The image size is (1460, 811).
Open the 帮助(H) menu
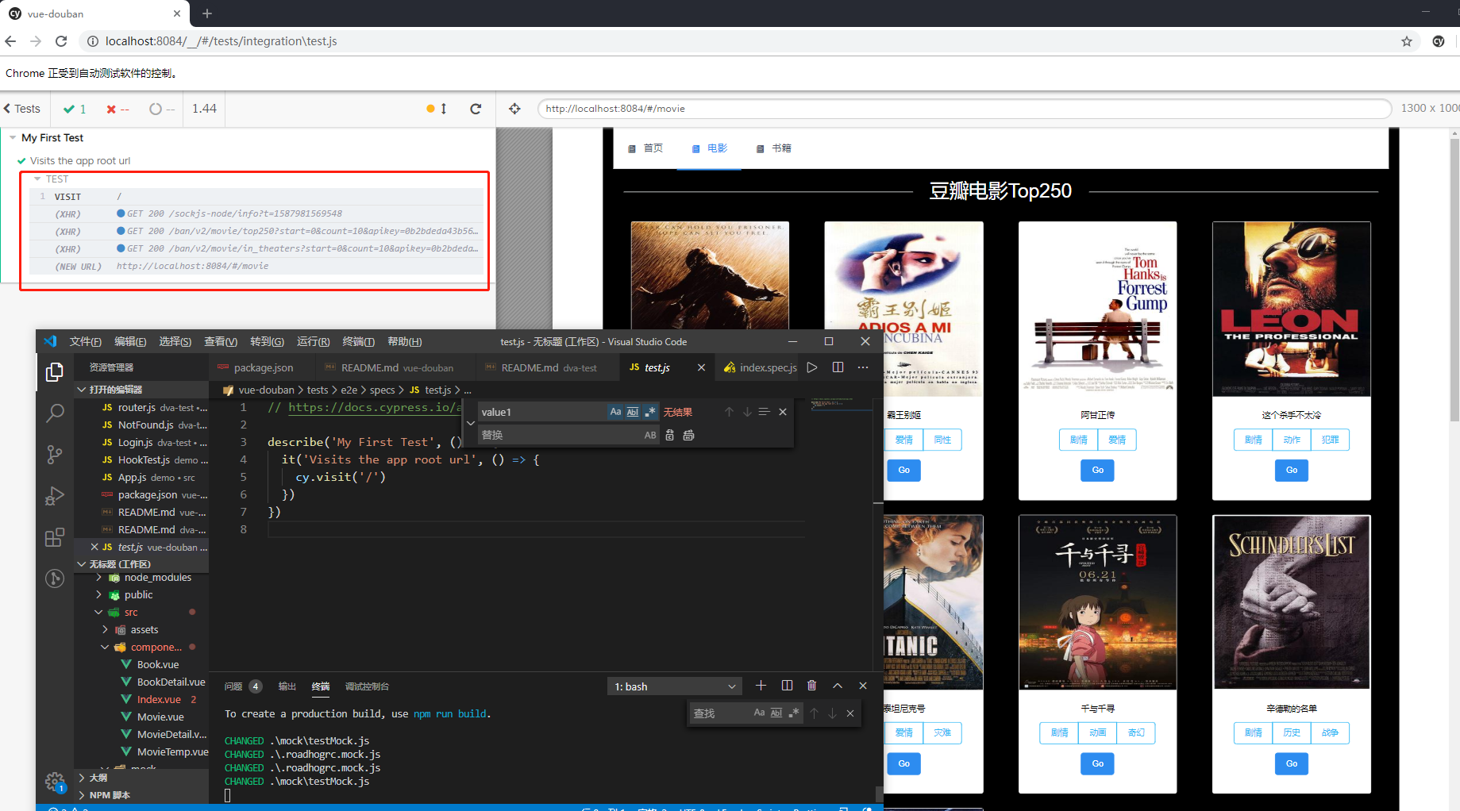pyautogui.click(x=405, y=341)
